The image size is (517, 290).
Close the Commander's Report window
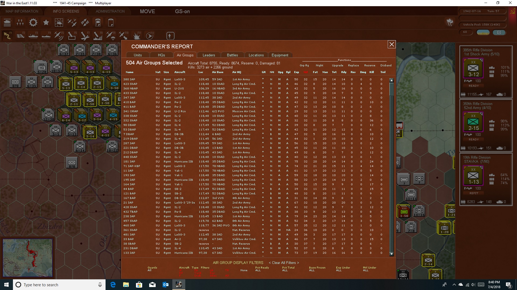392,44
